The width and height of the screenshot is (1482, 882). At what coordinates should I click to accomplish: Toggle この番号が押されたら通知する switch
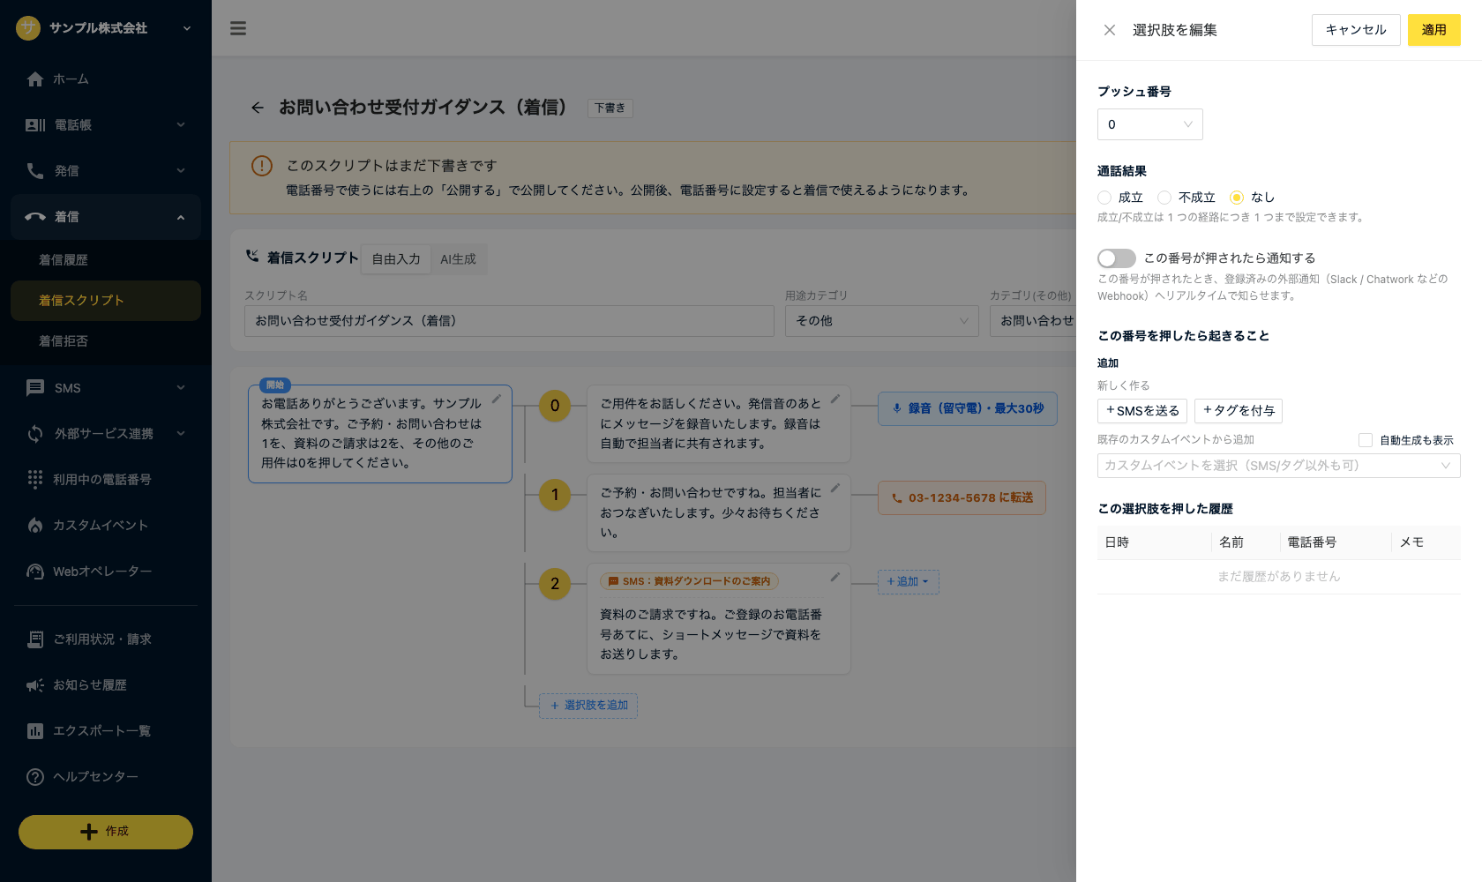coord(1117,258)
